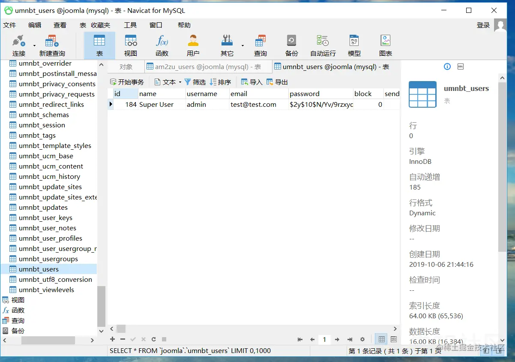Click the info icon in right panel

coord(447,66)
